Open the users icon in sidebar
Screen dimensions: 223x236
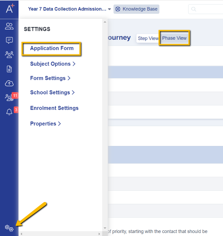pyautogui.click(x=9, y=26)
